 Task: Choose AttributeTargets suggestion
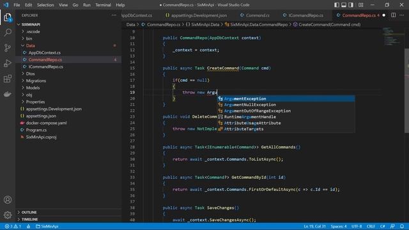point(286,129)
